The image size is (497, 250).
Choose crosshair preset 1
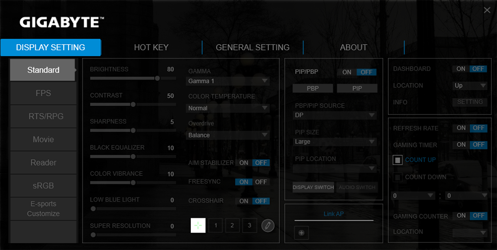(215, 225)
